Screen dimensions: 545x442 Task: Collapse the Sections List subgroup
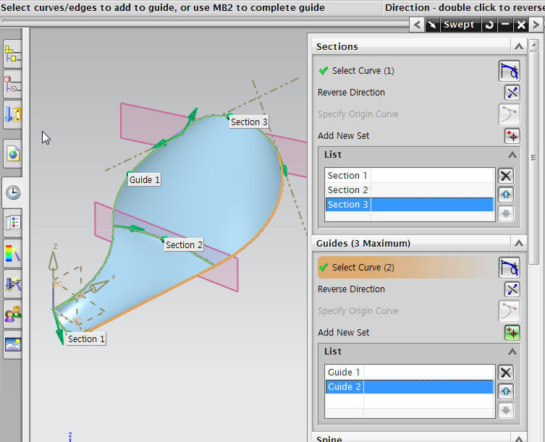[512, 155]
